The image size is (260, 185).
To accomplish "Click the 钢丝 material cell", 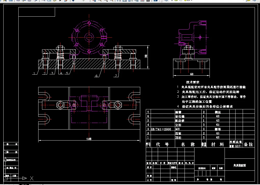I will point(217,112).
